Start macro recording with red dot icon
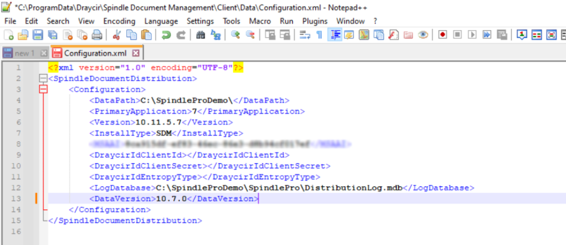Screen dimensions: 566x245 (443, 35)
